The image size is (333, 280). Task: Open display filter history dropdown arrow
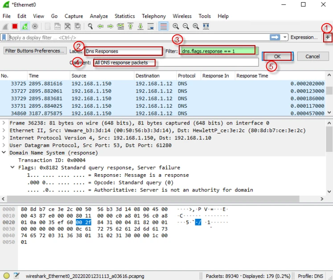pos(284,38)
